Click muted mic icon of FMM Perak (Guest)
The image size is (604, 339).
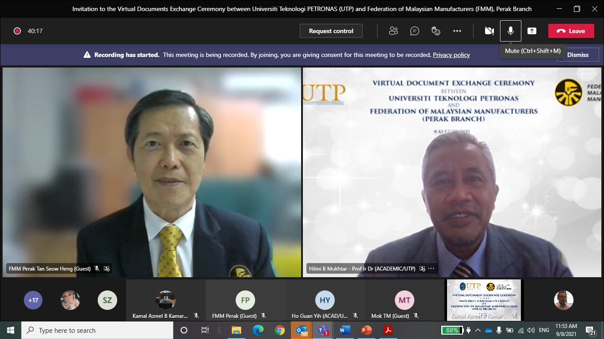(264, 316)
